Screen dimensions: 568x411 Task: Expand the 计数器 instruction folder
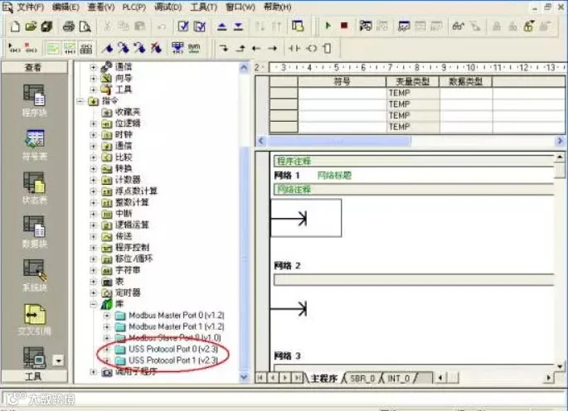point(93,180)
